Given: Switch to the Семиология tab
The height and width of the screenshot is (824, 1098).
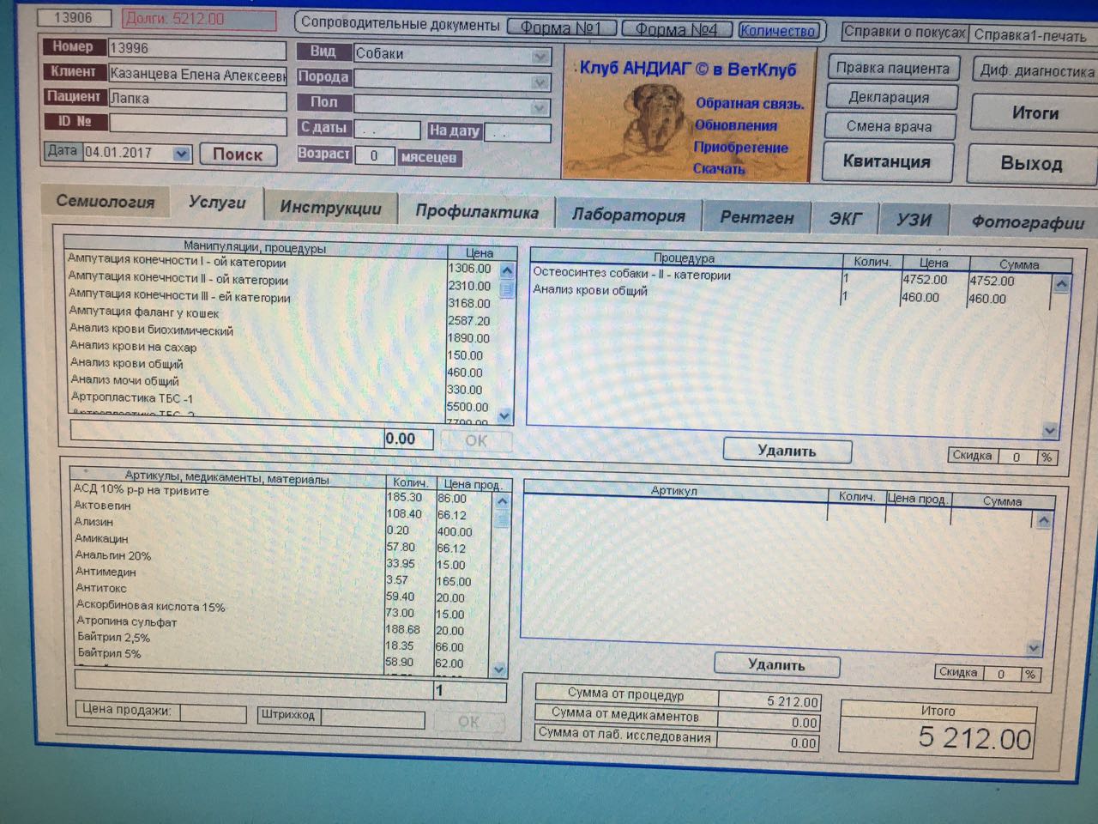Looking at the screenshot, I should [x=105, y=202].
